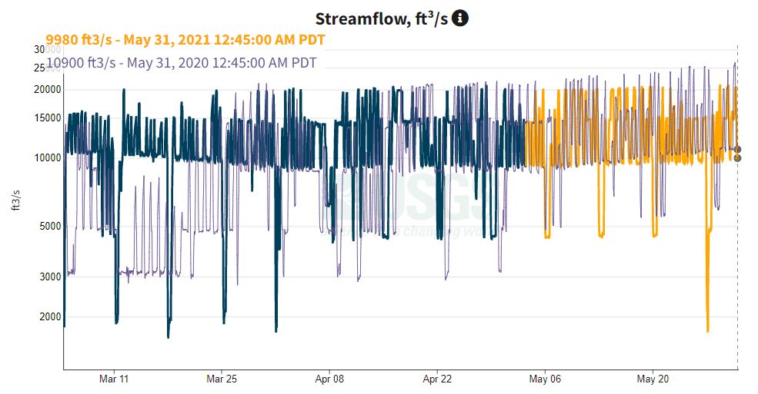Pick the Apr 08 date tick label
Screen dimensions: 758x394
click(329, 379)
